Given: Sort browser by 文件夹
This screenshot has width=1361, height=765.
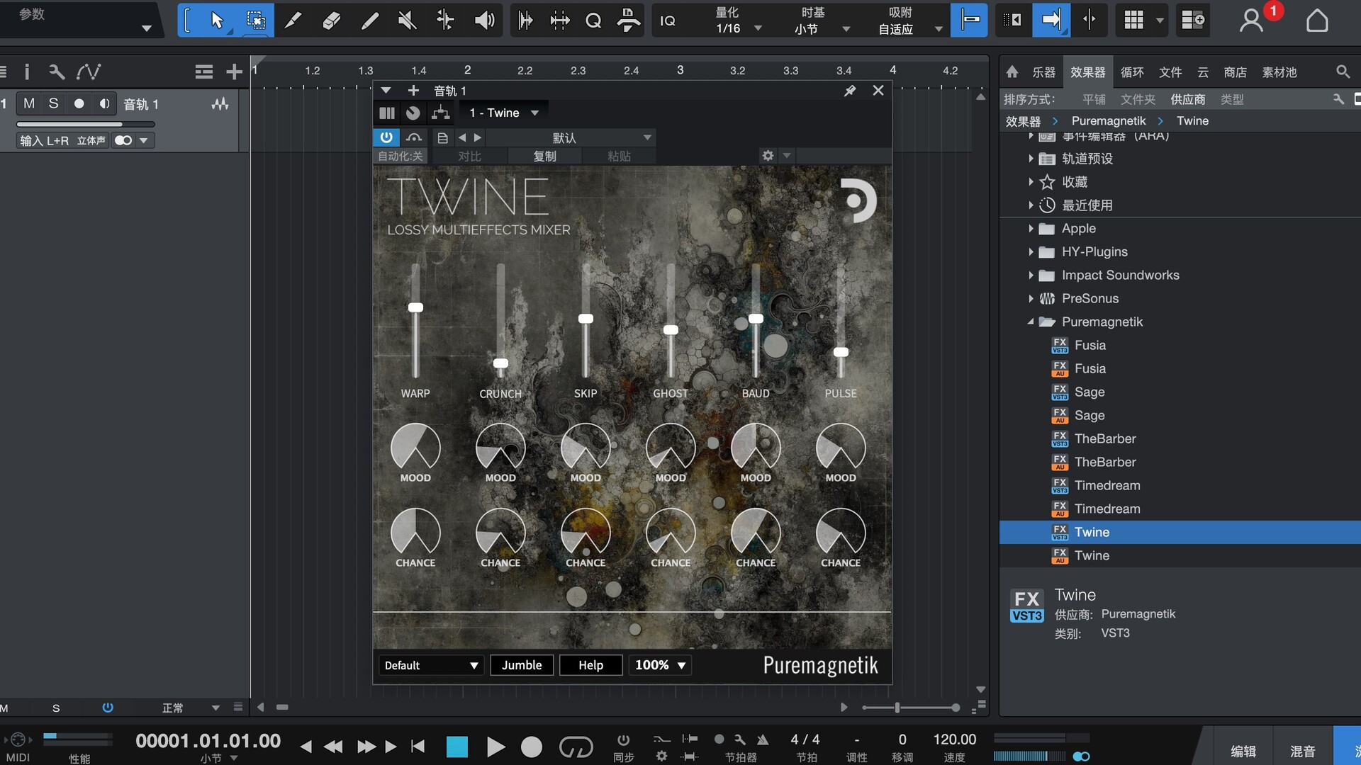Looking at the screenshot, I should pos(1138,99).
